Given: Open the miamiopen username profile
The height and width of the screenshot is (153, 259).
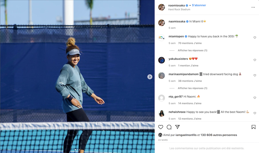Looking at the screenshot, I should (x=176, y=36).
